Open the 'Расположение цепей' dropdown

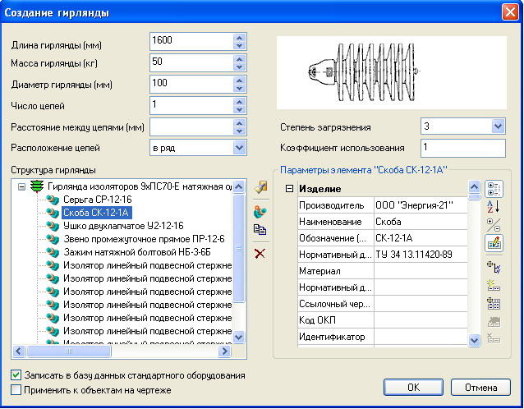[x=239, y=148]
